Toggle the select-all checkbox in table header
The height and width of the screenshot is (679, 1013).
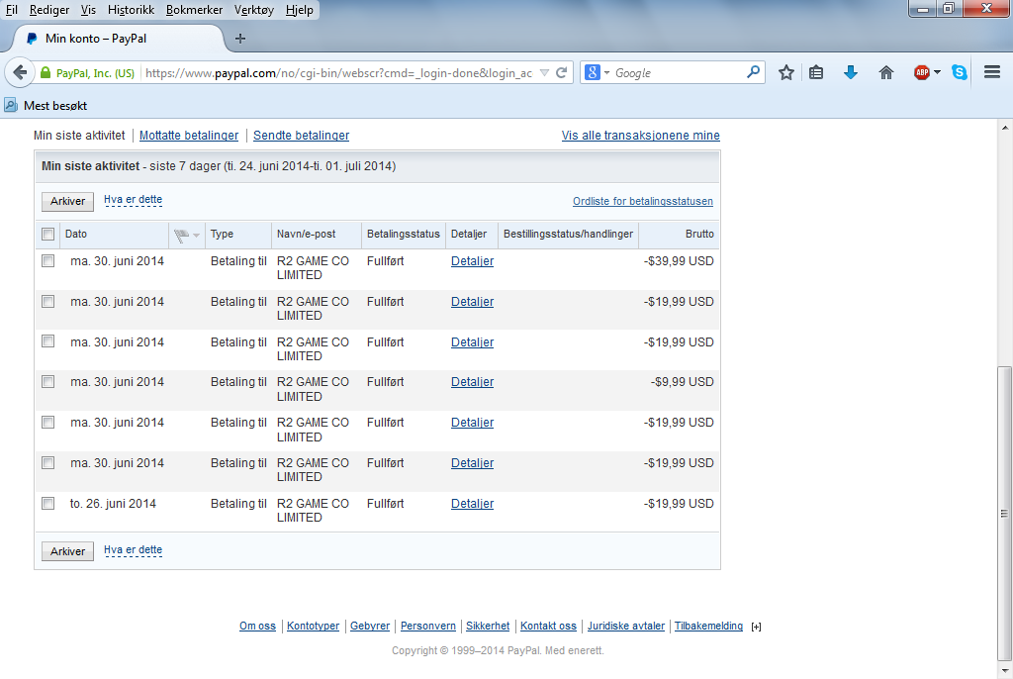tap(47, 235)
